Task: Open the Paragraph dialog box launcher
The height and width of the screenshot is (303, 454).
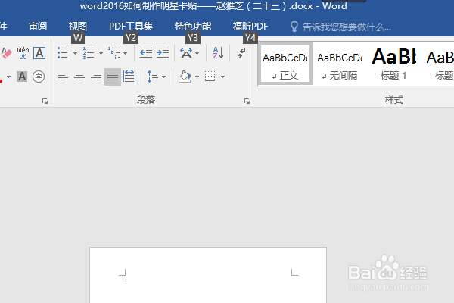Action: pos(247,101)
